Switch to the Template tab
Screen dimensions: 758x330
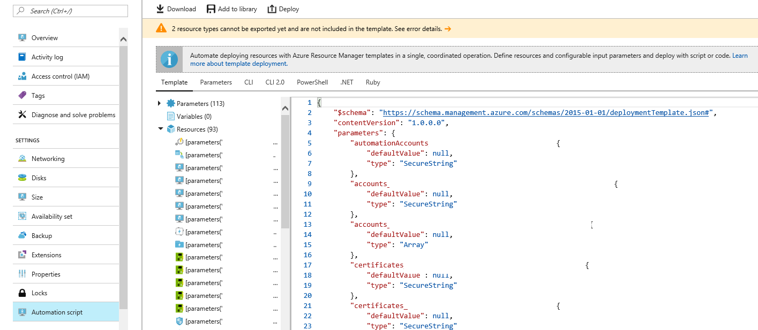(175, 82)
